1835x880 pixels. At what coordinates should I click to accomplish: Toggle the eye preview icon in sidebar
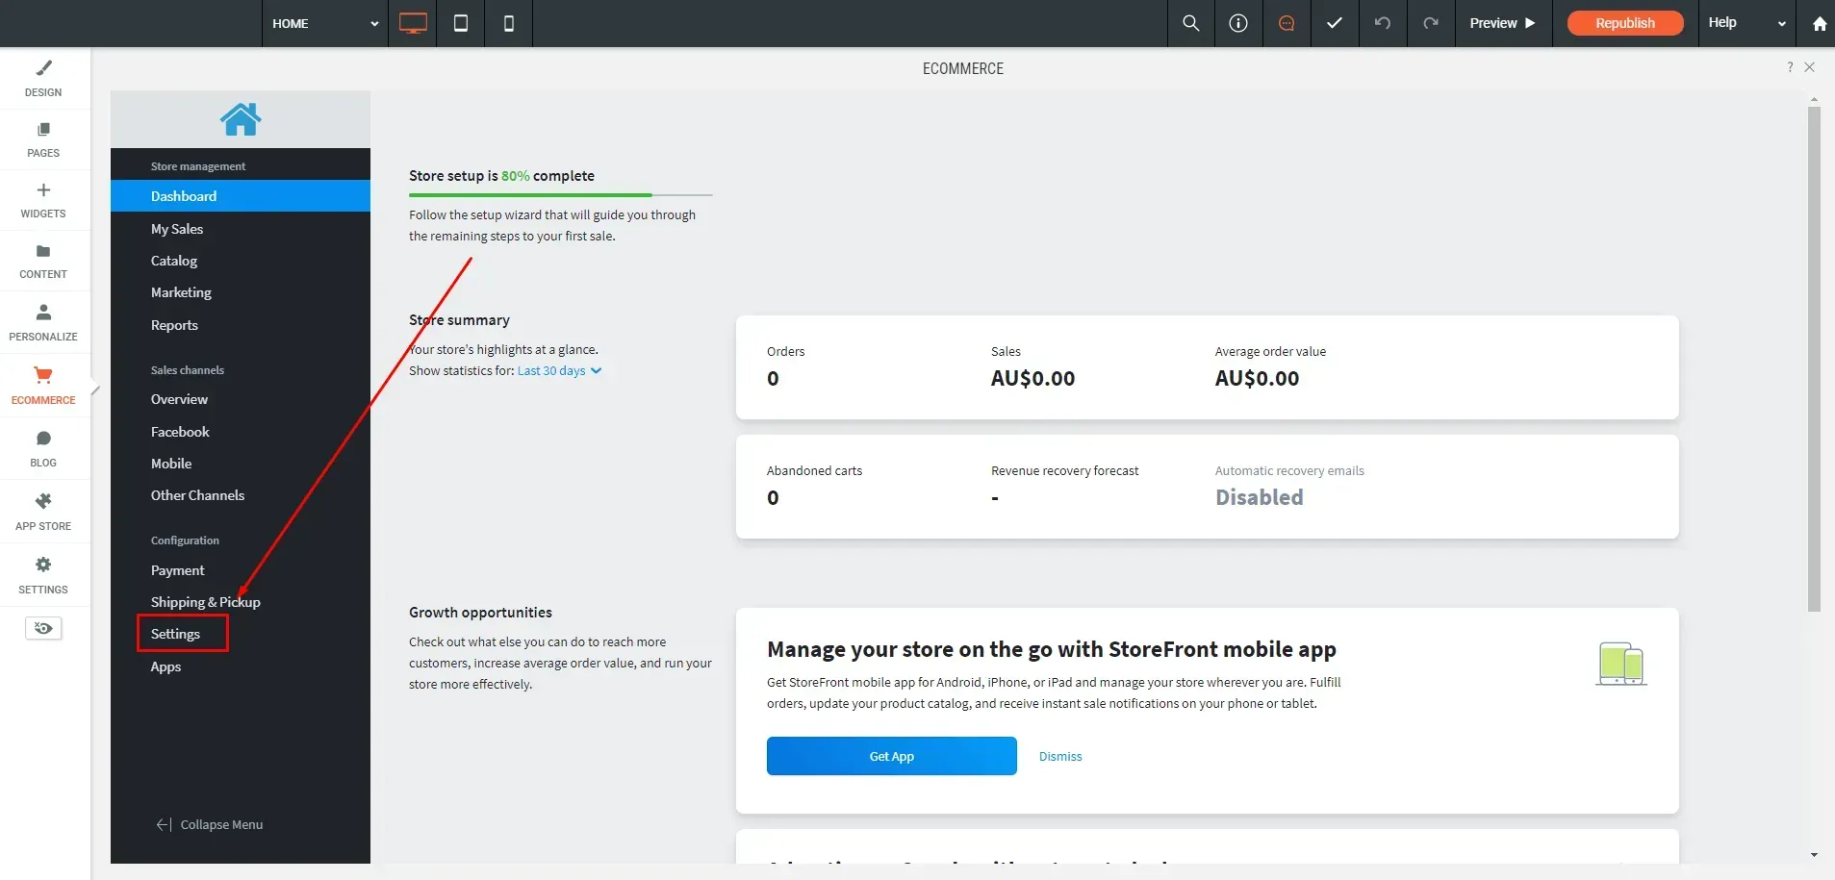pyautogui.click(x=43, y=629)
